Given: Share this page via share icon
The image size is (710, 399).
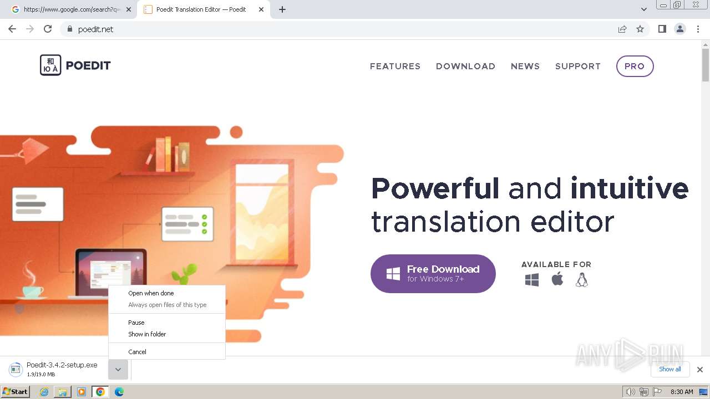Looking at the screenshot, I should coord(622,29).
